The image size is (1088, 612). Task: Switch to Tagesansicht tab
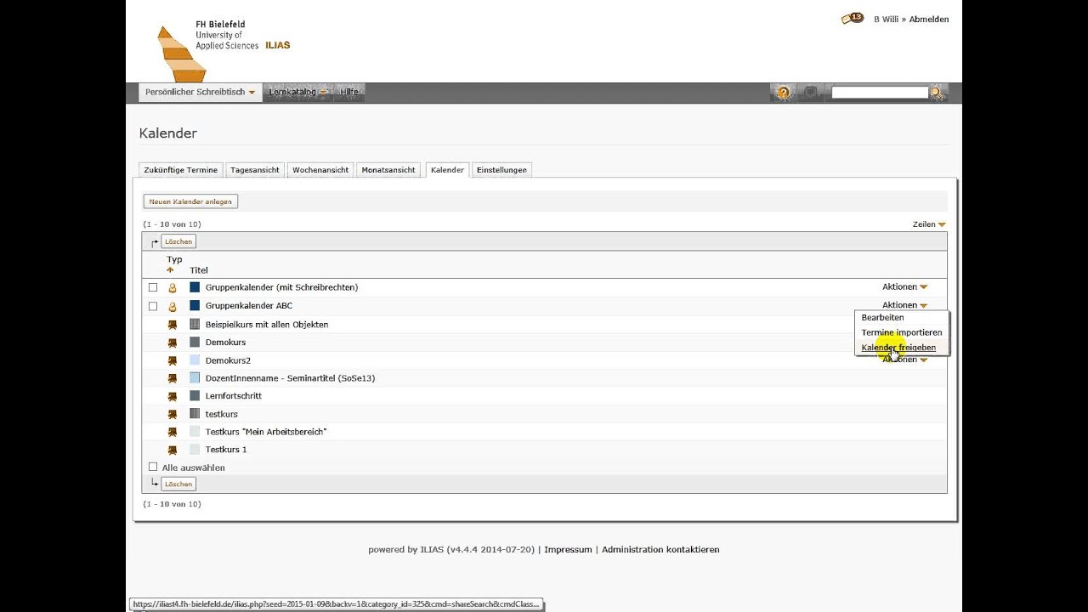pyautogui.click(x=255, y=170)
